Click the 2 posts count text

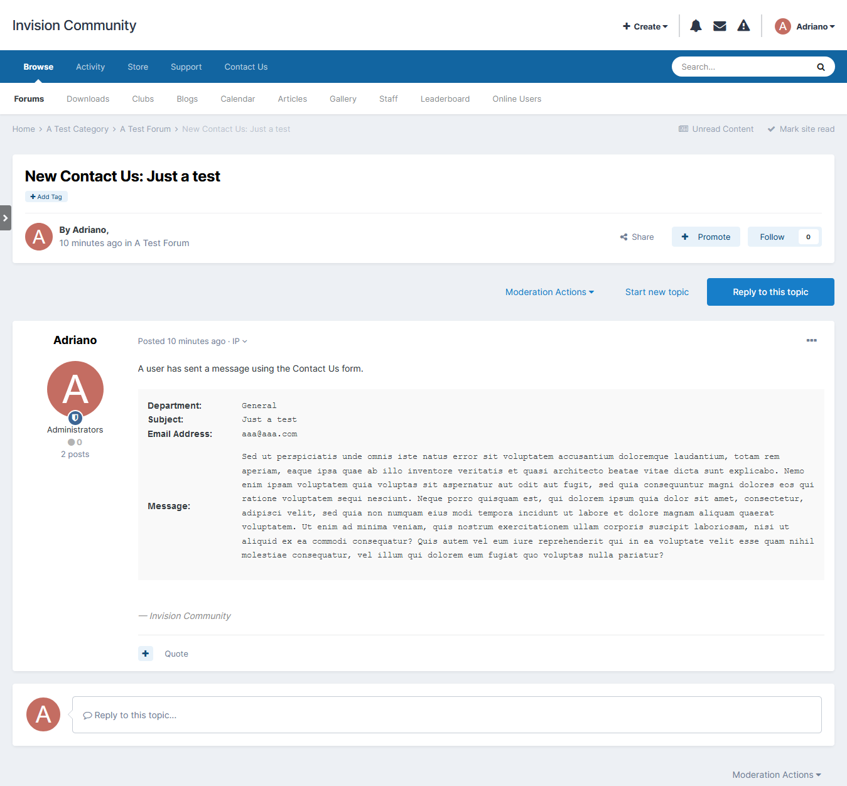click(75, 455)
